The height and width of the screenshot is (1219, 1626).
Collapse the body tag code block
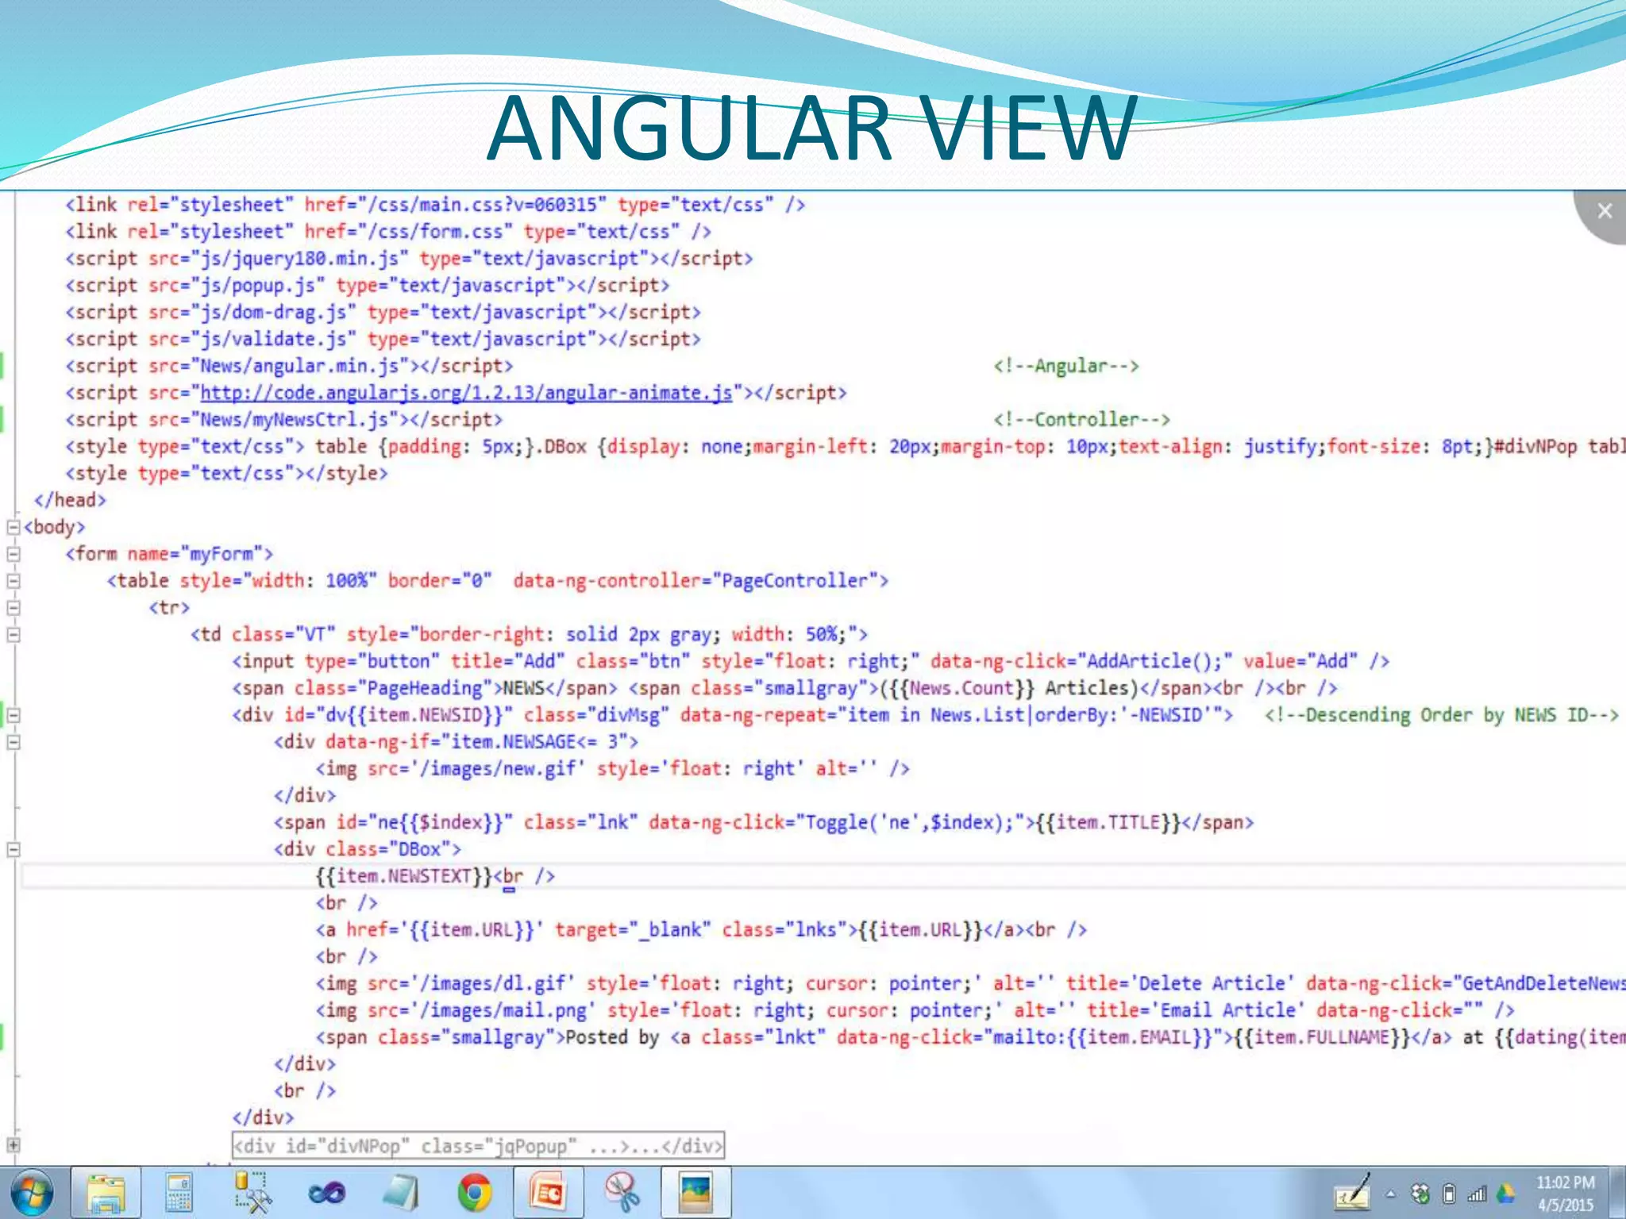click(13, 527)
